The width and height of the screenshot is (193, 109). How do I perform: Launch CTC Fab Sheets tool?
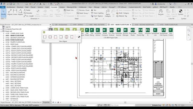[x=87, y=32]
